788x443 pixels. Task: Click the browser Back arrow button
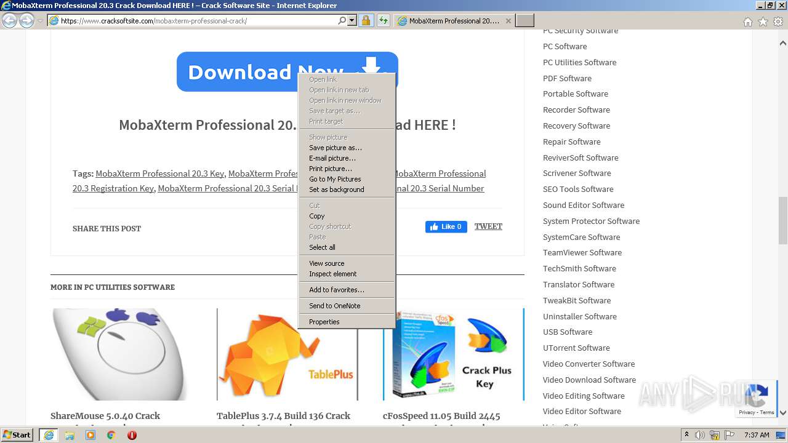pyautogui.click(x=9, y=20)
